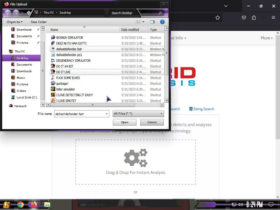Switch to the String Search tab

(x=202, y=109)
